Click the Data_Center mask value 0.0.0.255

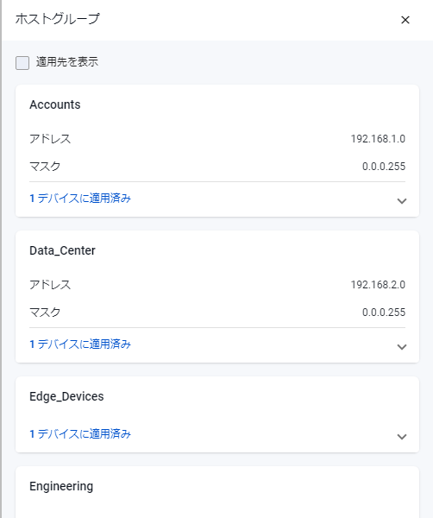click(384, 313)
